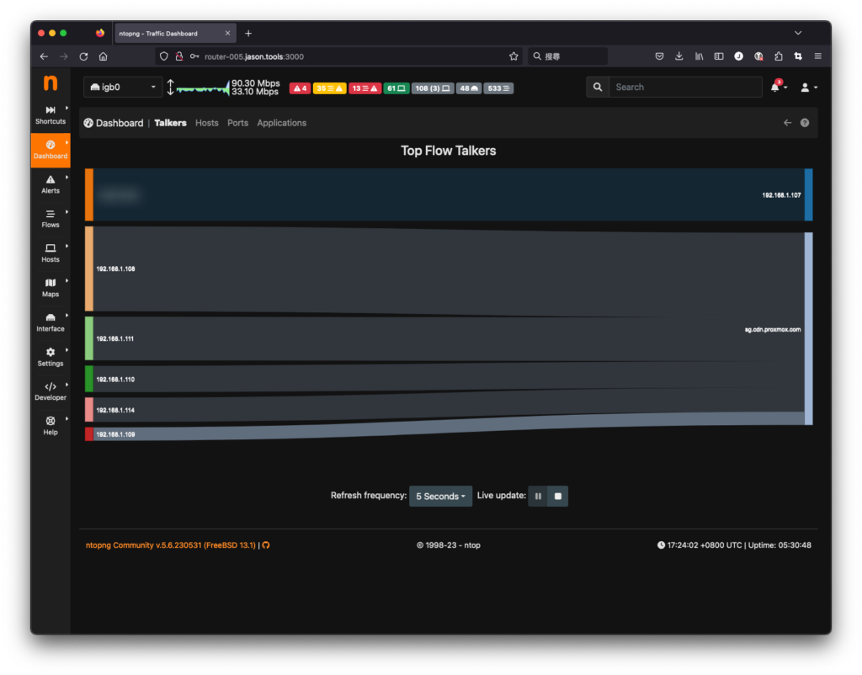Click the search magnifier button
862x675 pixels.
[x=598, y=87]
